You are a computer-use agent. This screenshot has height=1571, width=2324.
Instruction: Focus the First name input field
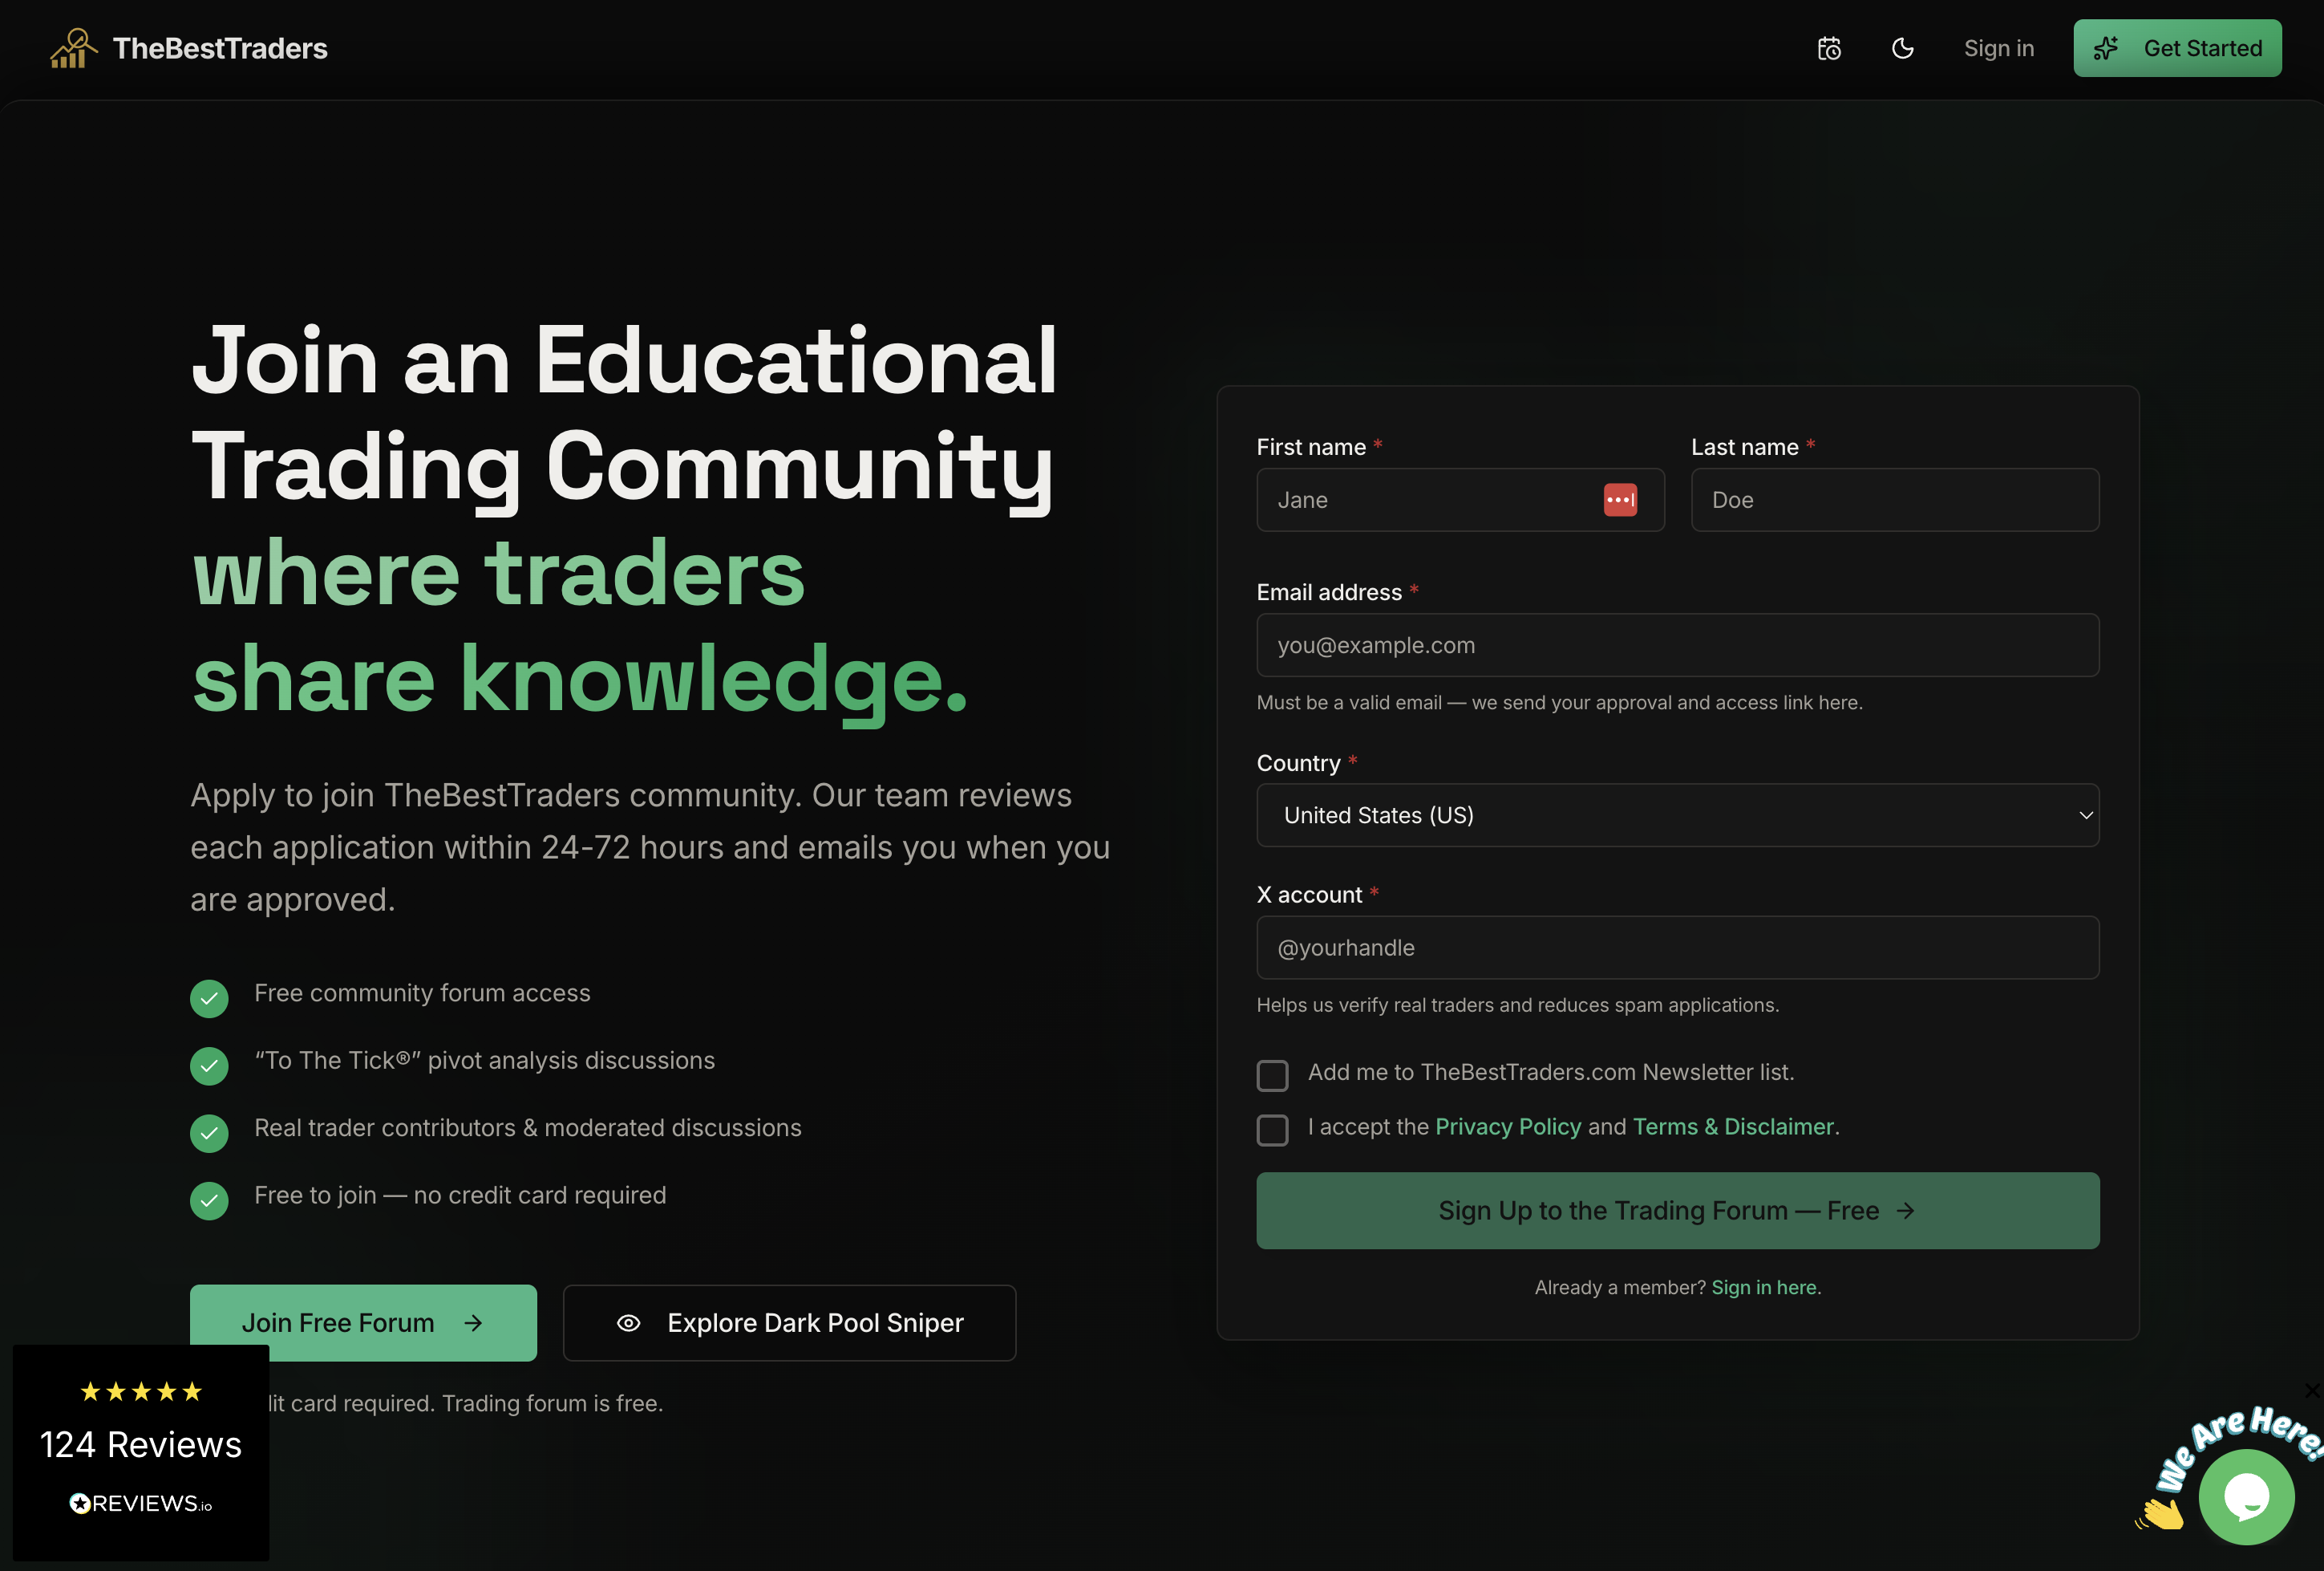coord(1460,499)
